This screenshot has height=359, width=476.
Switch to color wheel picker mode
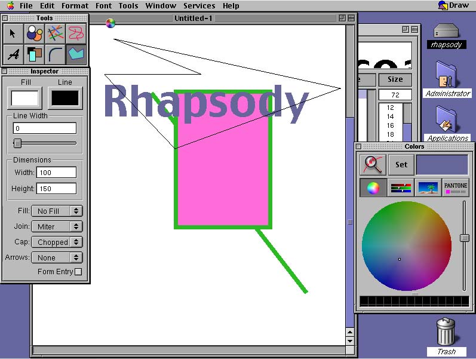coord(373,188)
